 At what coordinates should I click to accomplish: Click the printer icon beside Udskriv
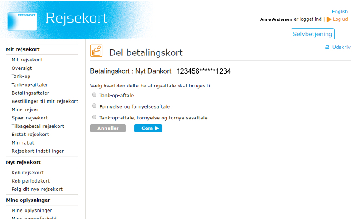point(327,47)
